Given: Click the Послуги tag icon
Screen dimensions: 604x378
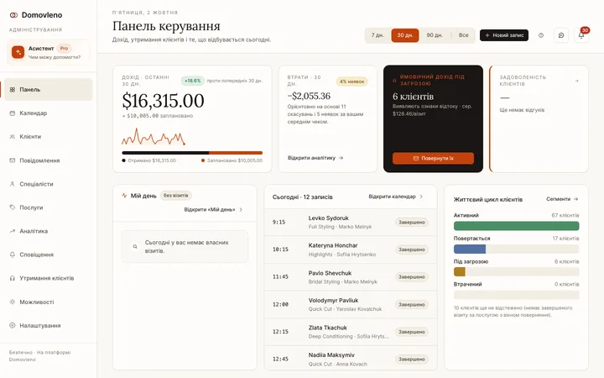Looking at the screenshot, I should pyautogui.click(x=13, y=207).
